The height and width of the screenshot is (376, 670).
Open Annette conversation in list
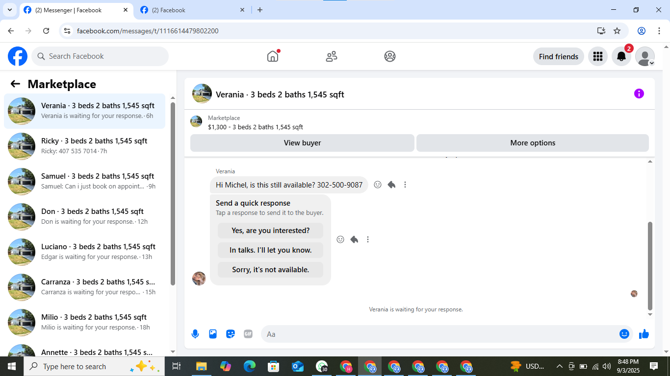pos(85,350)
